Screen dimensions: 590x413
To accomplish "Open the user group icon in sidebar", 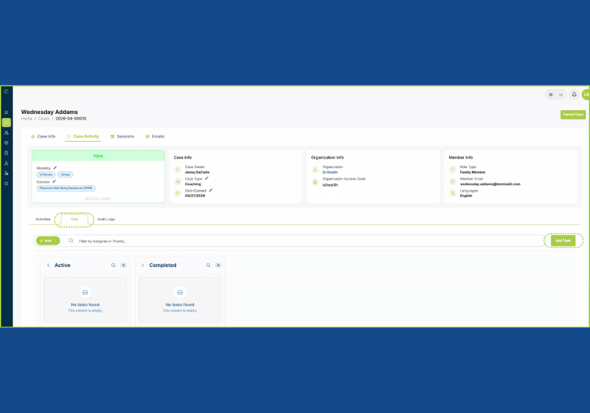I will [x=6, y=143].
